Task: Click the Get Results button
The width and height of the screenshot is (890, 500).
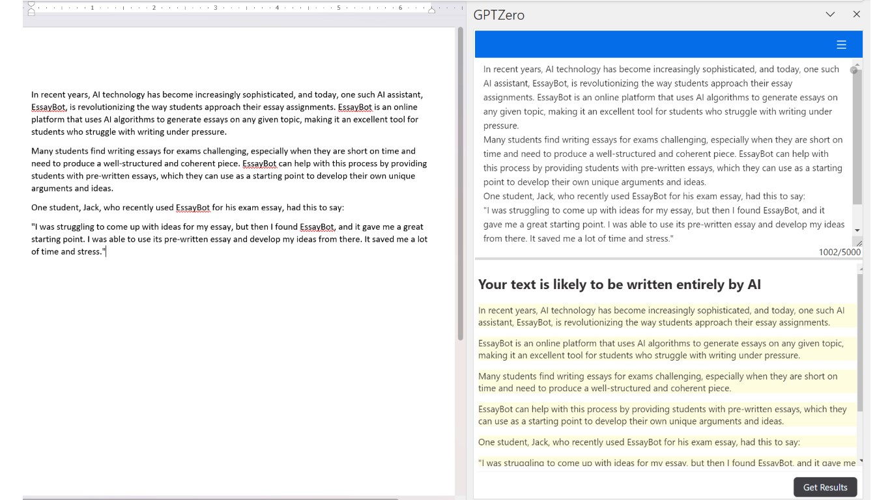Action: pyautogui.click(x=825, y=487)
